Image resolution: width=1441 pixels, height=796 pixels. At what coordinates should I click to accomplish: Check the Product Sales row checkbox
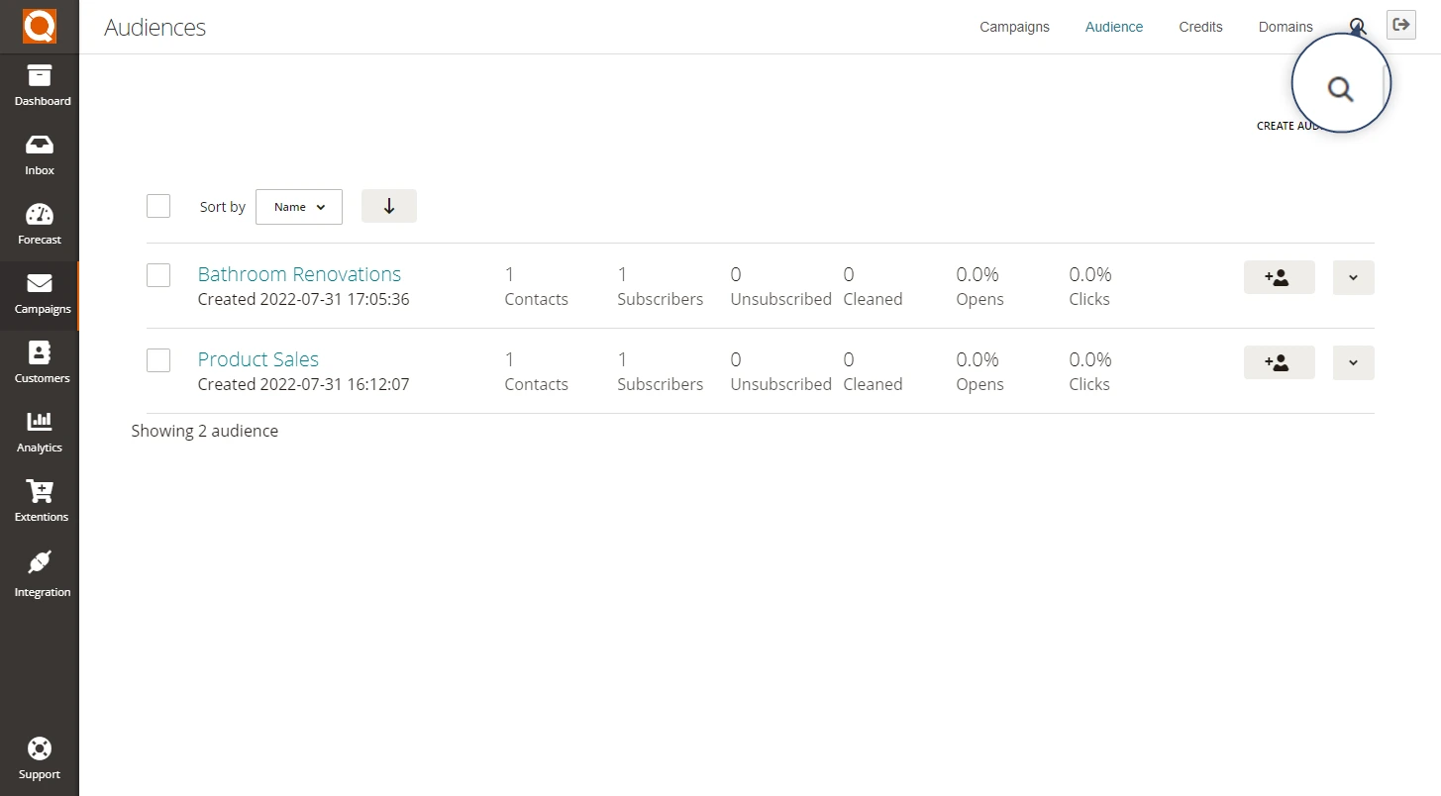pyautogui.click(x=158, y=360)
